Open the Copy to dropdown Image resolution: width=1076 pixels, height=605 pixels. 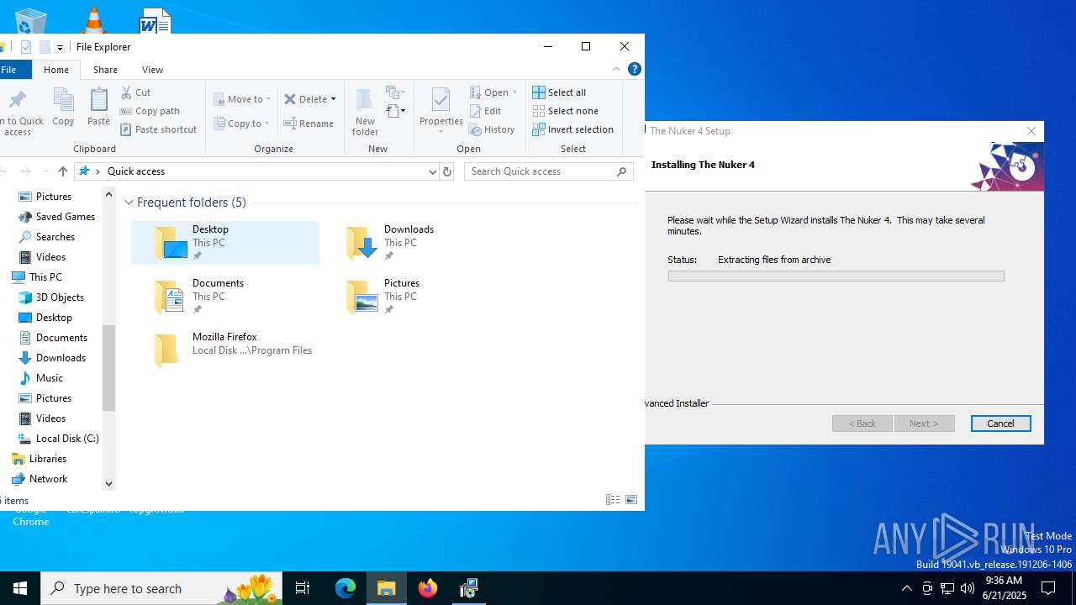point(240,124)
